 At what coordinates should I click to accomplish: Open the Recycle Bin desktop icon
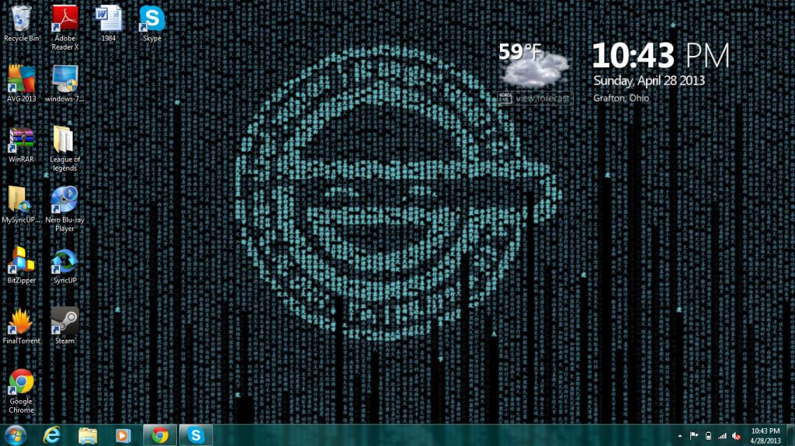pyautogui.click(x=21, y=24)
